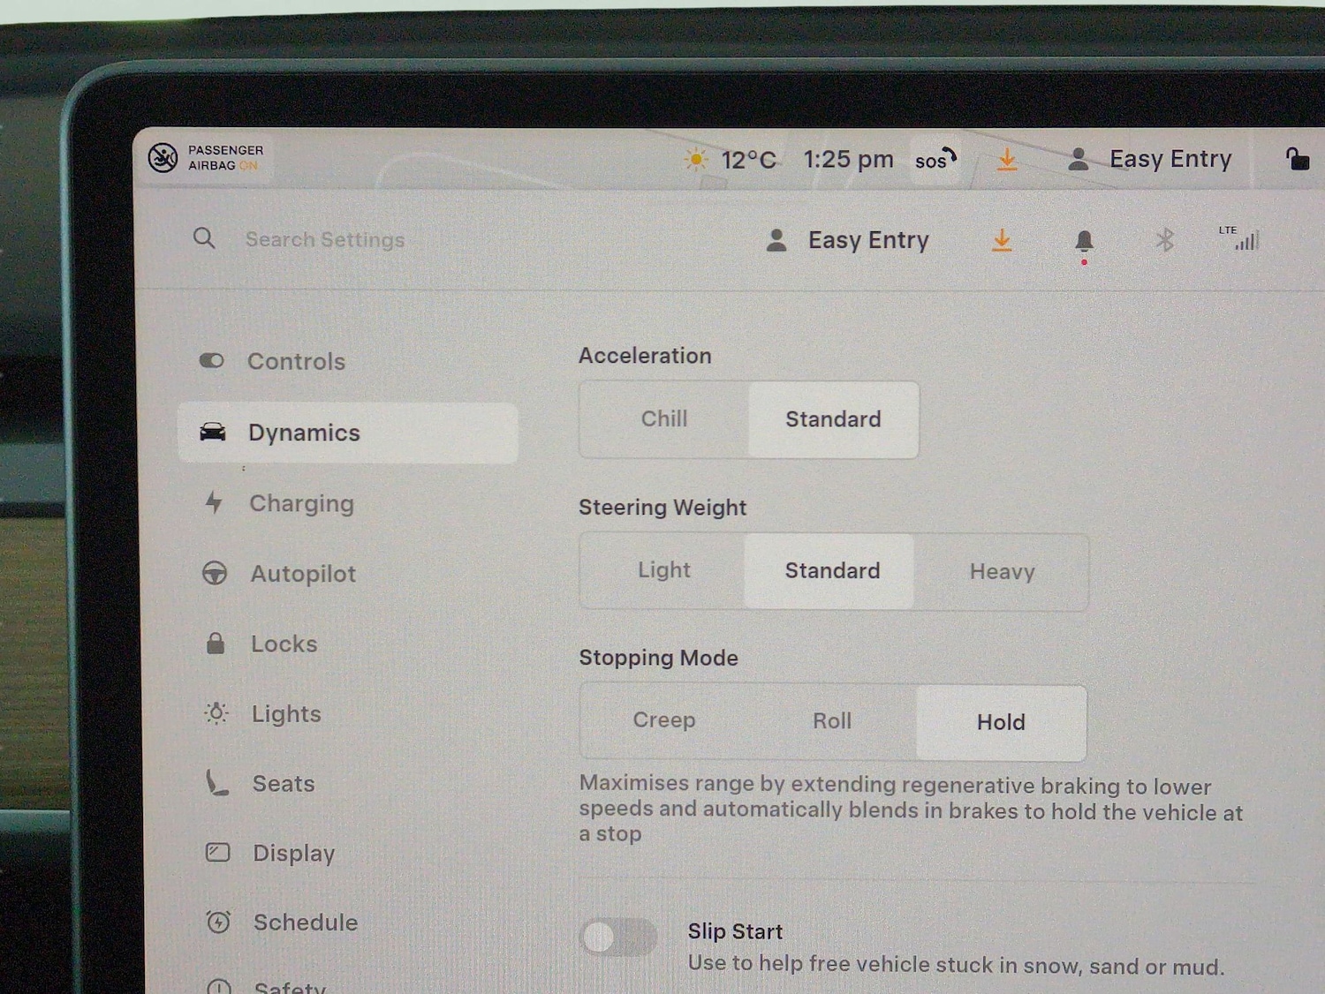The height and width of the screenshot is (994, 1325).
Task: Enable the Slip Start toggle
Action: [618, 938]
